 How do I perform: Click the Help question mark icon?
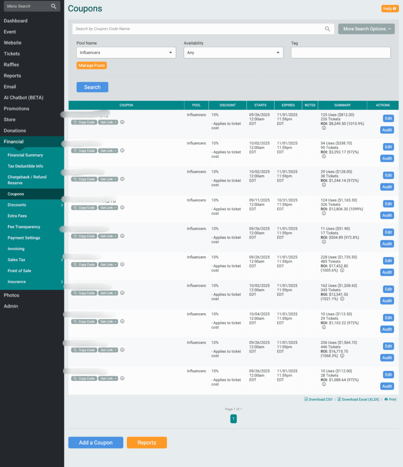(395, 8)
